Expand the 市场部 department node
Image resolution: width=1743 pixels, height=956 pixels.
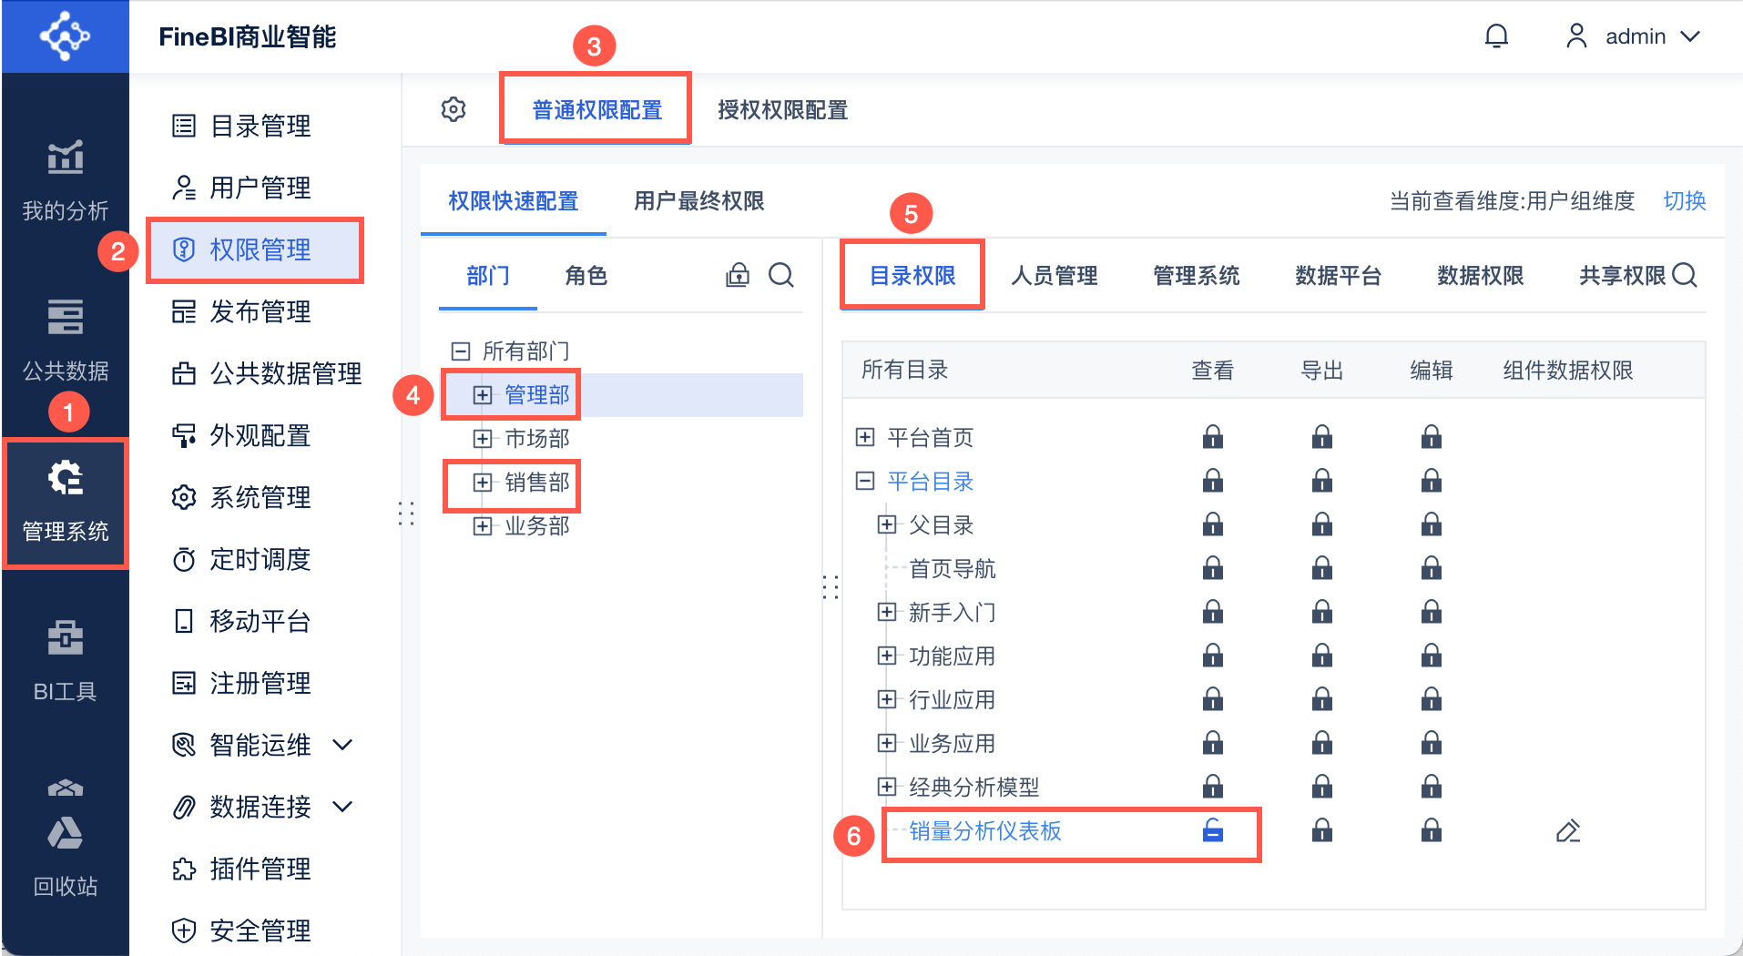[483, 439]
